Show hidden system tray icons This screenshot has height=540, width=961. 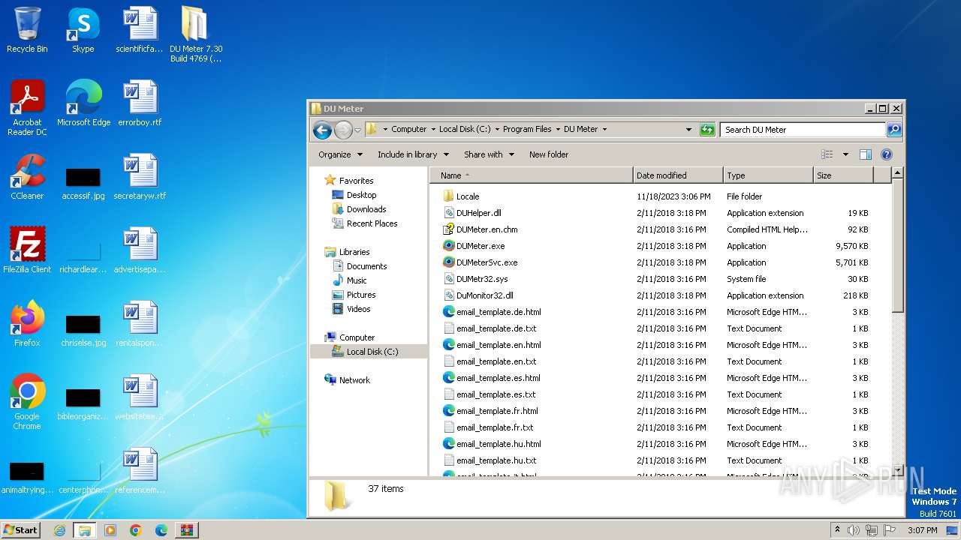point(837,530)
